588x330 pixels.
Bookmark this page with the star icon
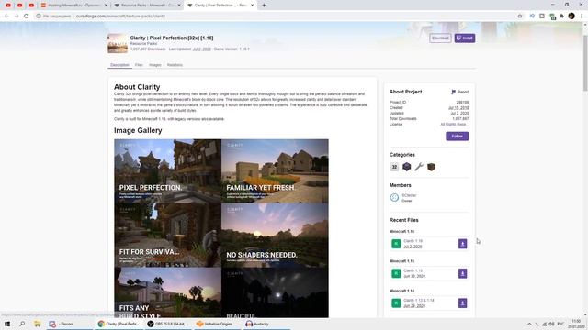(520, 16)
